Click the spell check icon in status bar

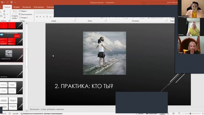(x=10, y=114)
